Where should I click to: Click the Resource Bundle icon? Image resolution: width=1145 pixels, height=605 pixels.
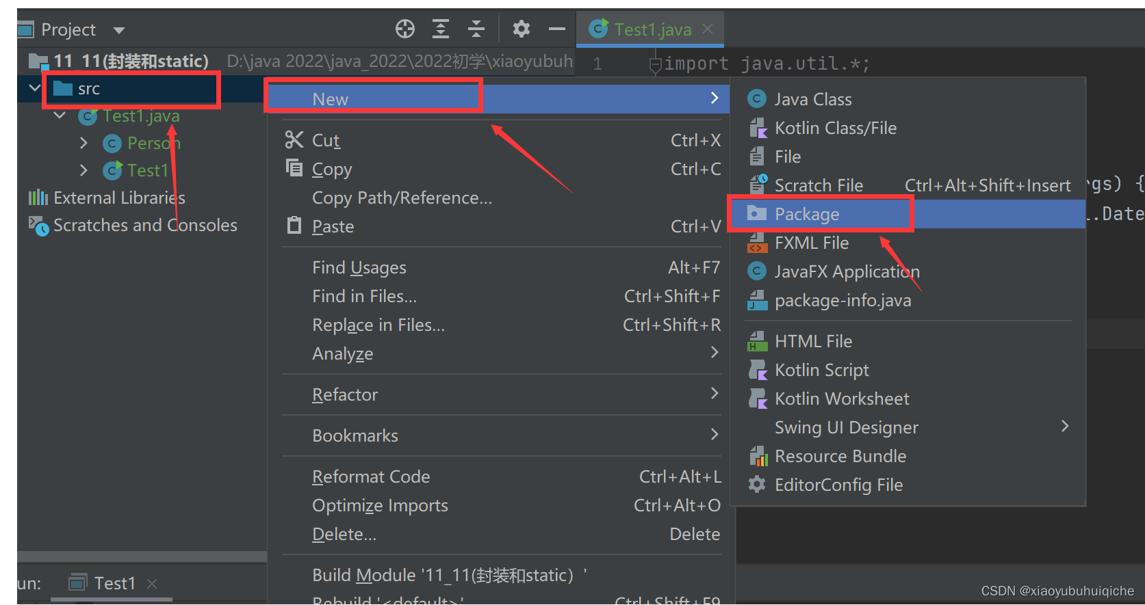[x=758, y=456]
